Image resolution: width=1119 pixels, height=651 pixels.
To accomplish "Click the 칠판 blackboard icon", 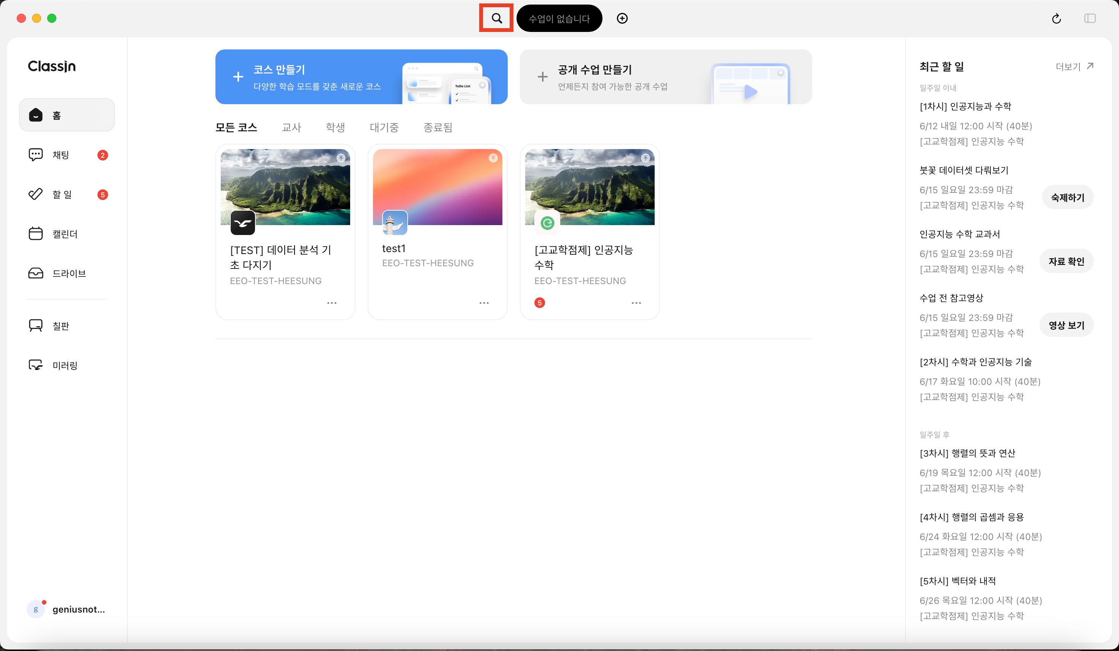I will pos(35,325).
